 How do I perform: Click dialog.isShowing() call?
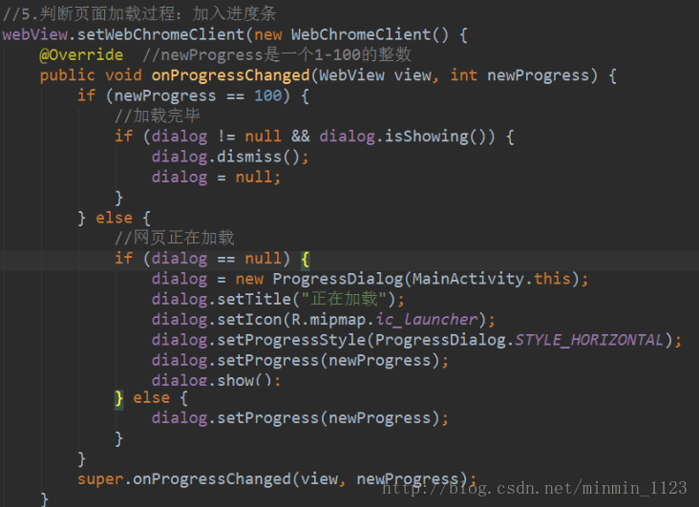click(x=407, y=137)
